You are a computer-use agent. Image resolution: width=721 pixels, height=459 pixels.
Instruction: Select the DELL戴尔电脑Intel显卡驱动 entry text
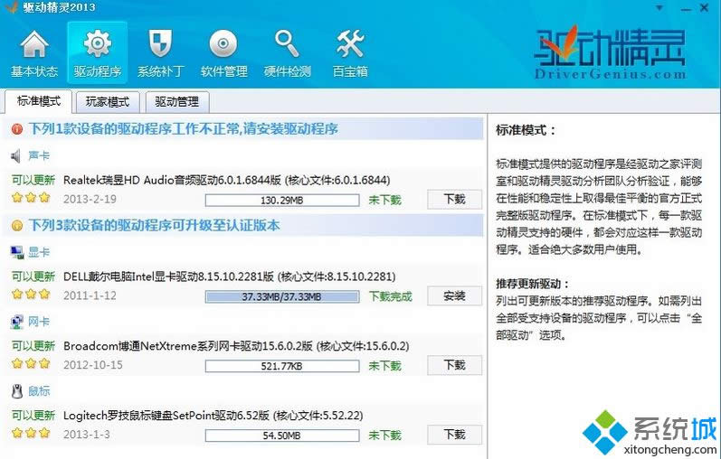pyautogui.click(x=230, y=276)
